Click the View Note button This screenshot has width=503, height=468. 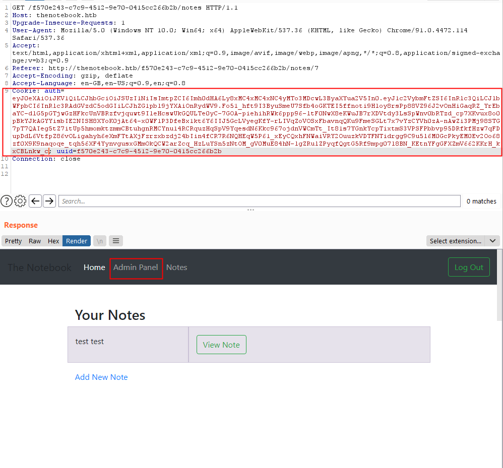click(221, 345)
